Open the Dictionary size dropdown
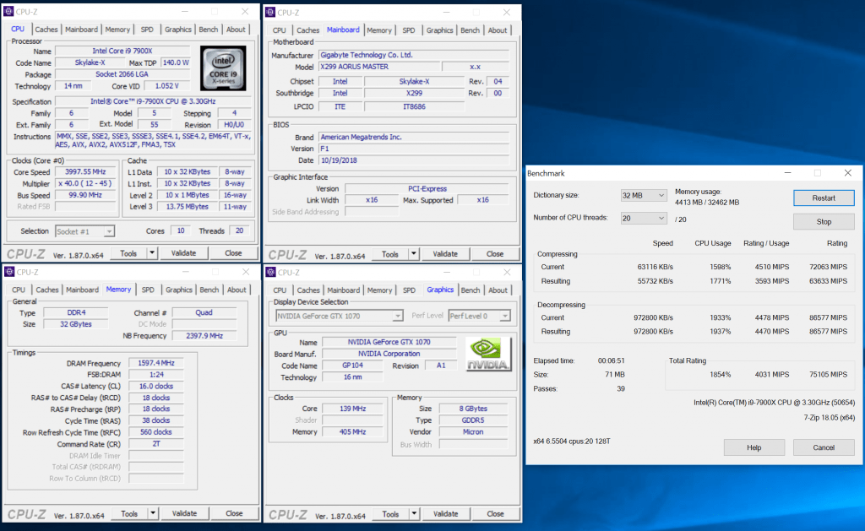The image size is (865, 531). 644,196
